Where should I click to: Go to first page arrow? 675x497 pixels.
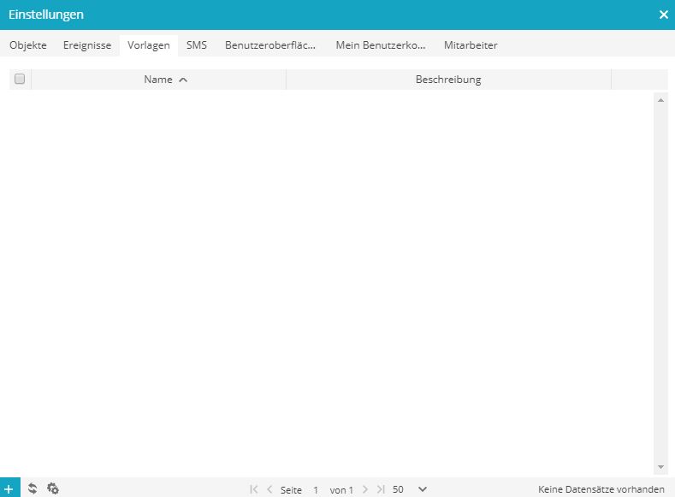point(253,489)
